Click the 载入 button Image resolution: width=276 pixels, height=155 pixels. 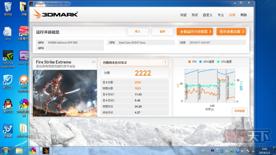tap(138, 32)
